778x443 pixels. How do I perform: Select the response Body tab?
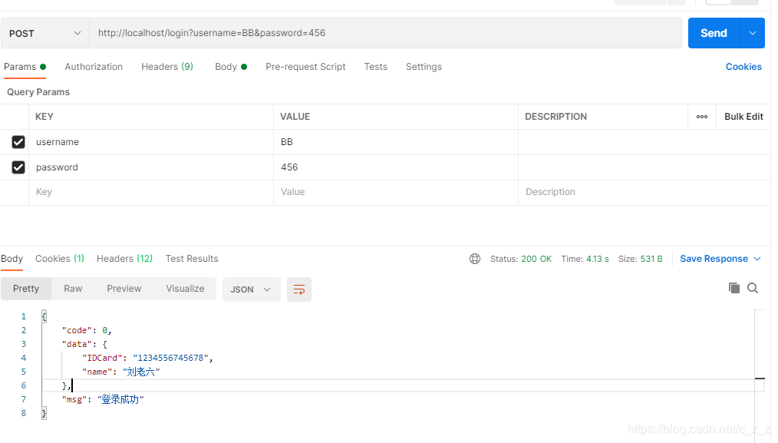coord(12,259)
